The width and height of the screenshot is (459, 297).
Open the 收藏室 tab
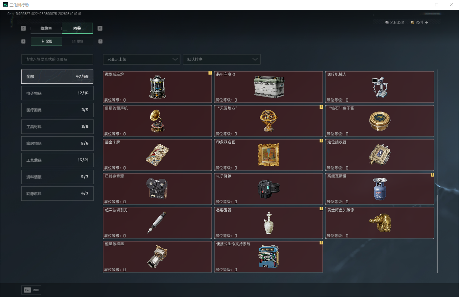click(x=46, y=28)
